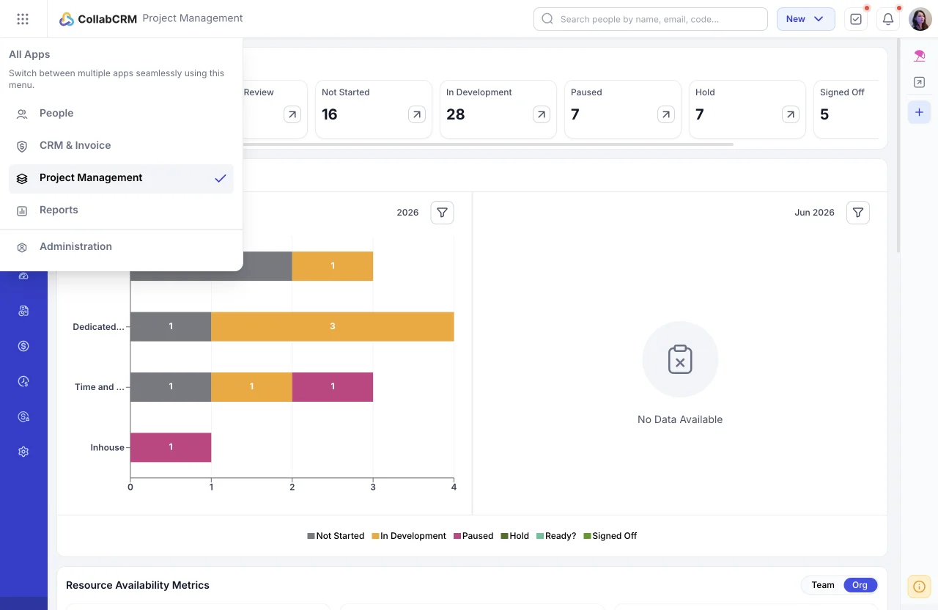The width and height of the screenshot is (938, 610).
Task: Switch to CRM & Invoice app
Action: (121, 145)
